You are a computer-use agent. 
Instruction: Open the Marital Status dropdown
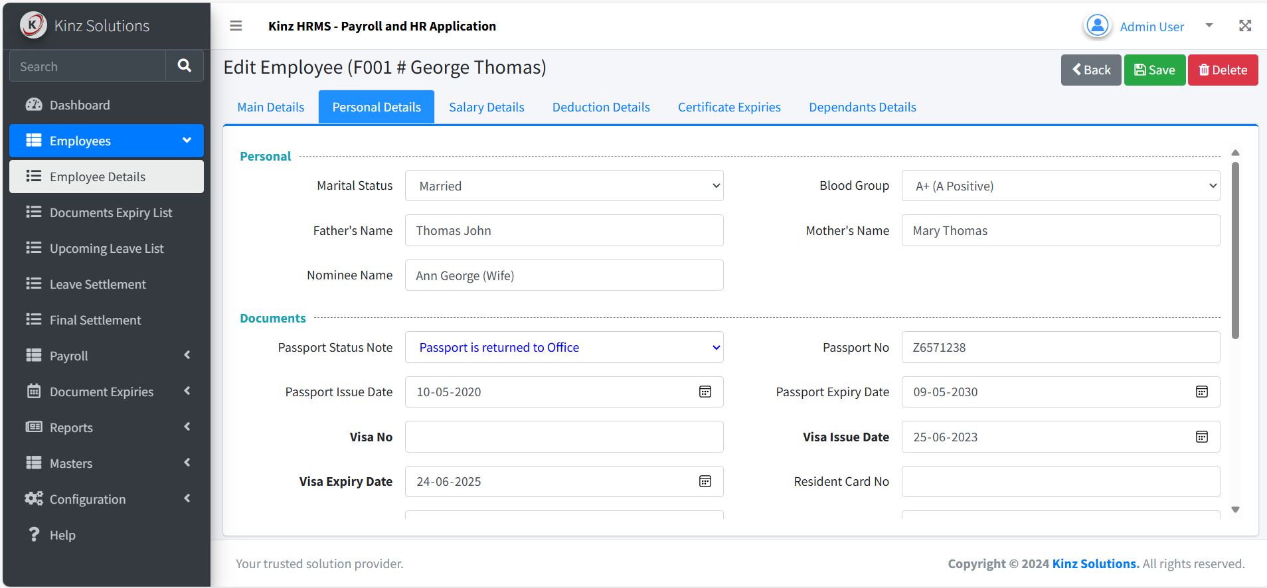tap(564, 186)
